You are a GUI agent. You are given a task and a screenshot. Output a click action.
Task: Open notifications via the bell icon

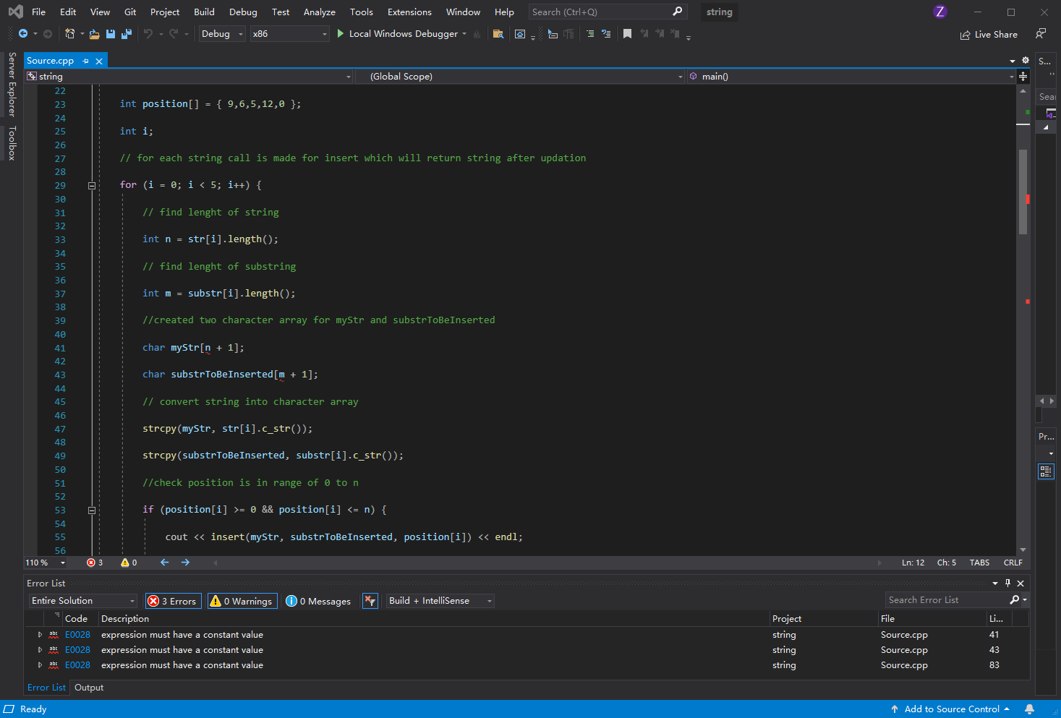[x=1030, y=709]
